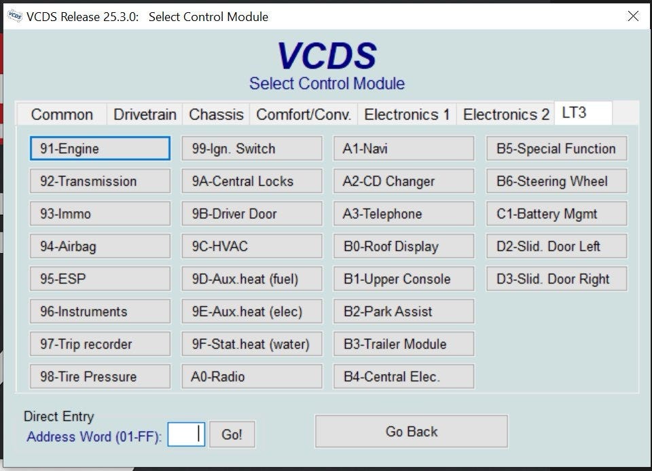Open the 95-ESP module
The width and height of the screenshot is (652, 471).
[x=101, y=279]
